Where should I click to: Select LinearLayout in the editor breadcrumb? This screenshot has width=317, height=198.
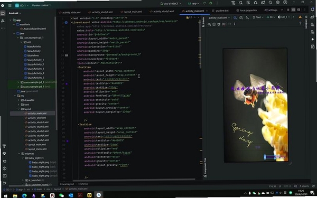pyautogui.click(x=67, y=184)
